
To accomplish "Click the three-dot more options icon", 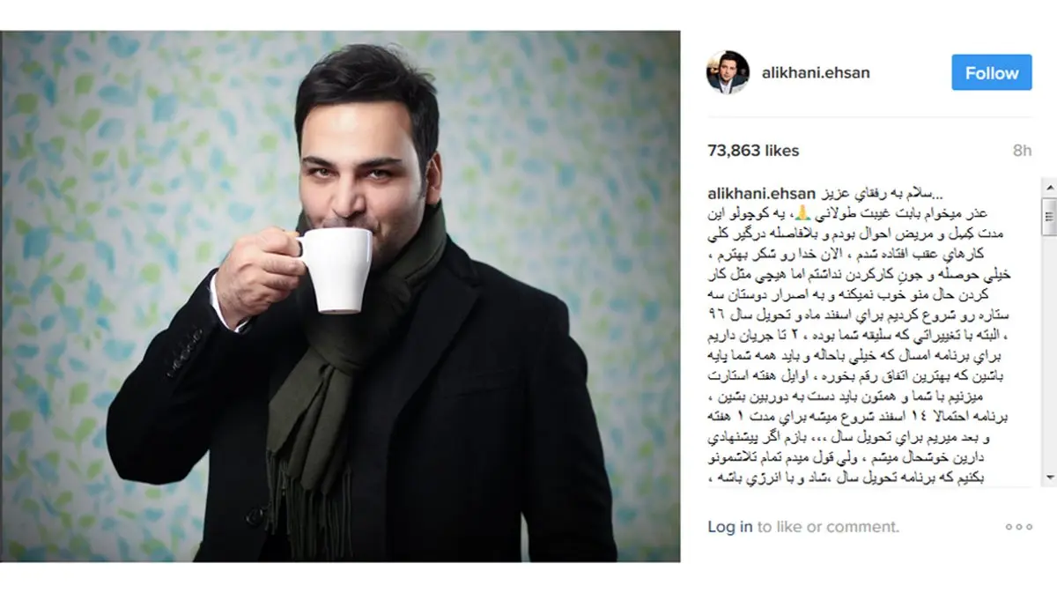I will (x=1018, y=527).
